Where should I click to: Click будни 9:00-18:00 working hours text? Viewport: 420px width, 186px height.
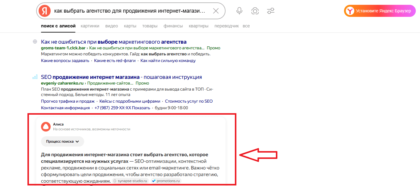coord(171,108)
